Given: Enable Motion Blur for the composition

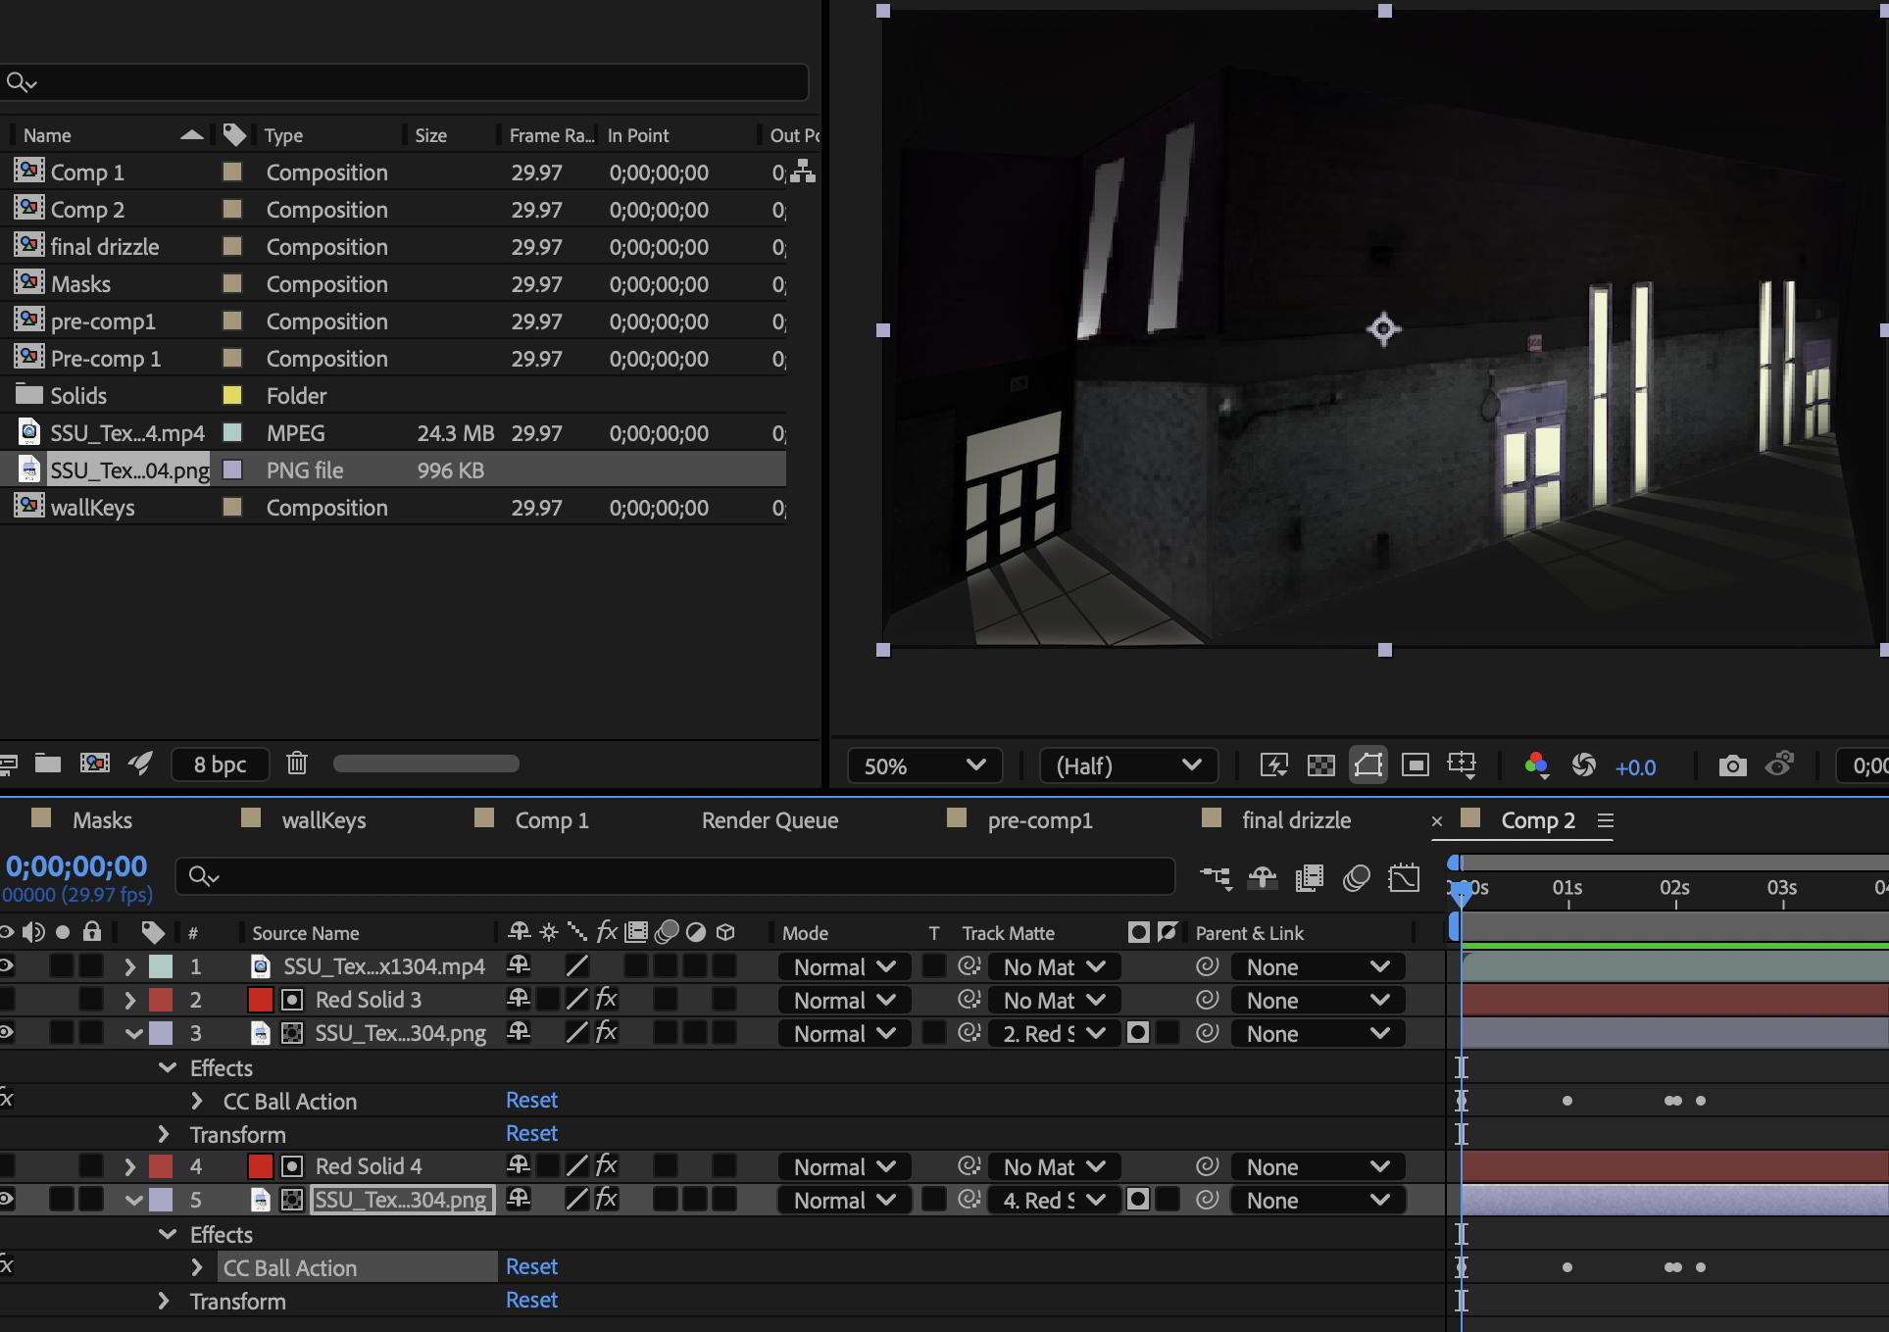Looking at the screenshot, I should pyautogui.click(x=1356, y=877).
